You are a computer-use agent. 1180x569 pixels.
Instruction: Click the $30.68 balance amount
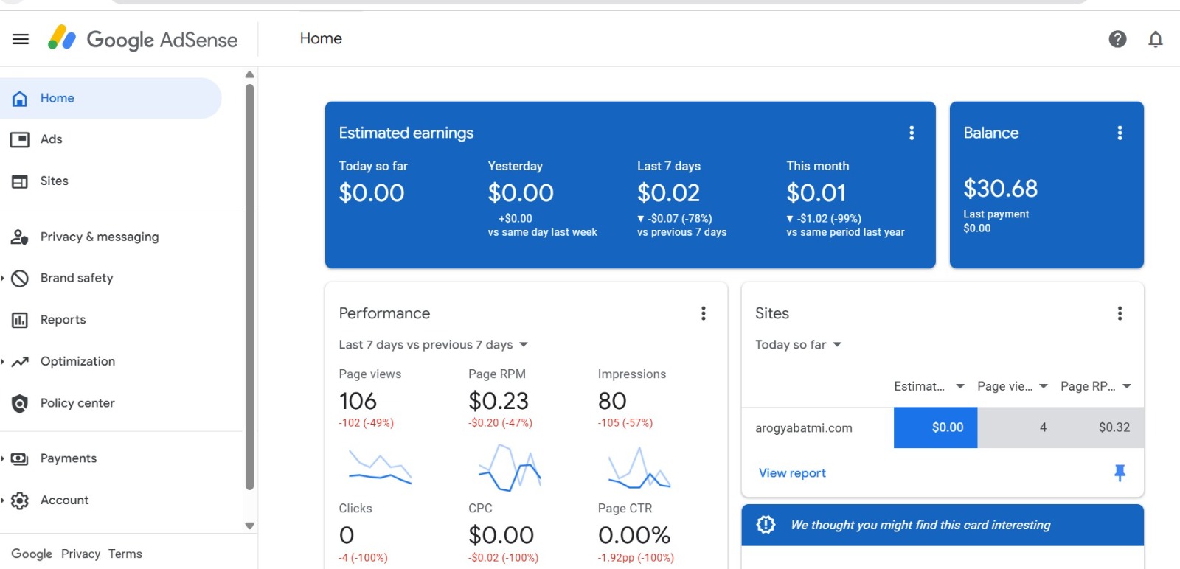(1000, 189)
